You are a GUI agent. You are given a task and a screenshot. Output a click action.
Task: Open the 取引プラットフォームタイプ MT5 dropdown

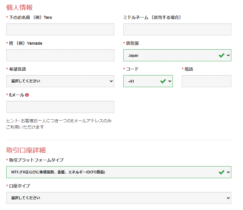click(119, 172)
